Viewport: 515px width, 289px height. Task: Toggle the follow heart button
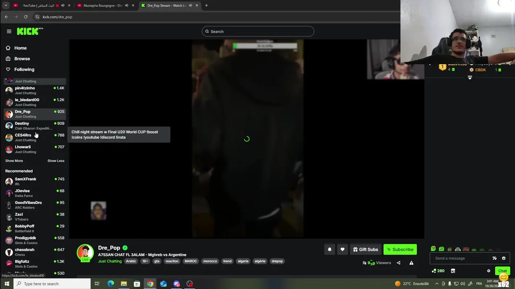coord(342,249)
